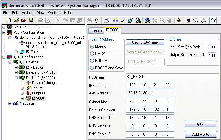Click the Paste clipboard icon

click(x=72, y=20)
